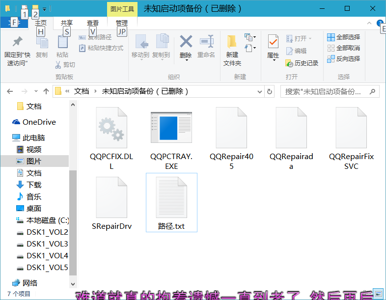386x300 pixels.
Task: Open the Move to (移动到) button
Action: 140,47
